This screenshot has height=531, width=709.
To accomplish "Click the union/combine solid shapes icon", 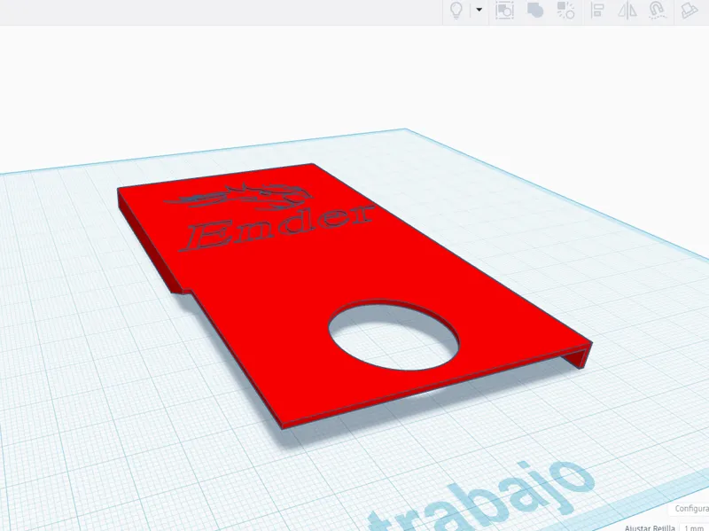I will click(x=535, y=10).
